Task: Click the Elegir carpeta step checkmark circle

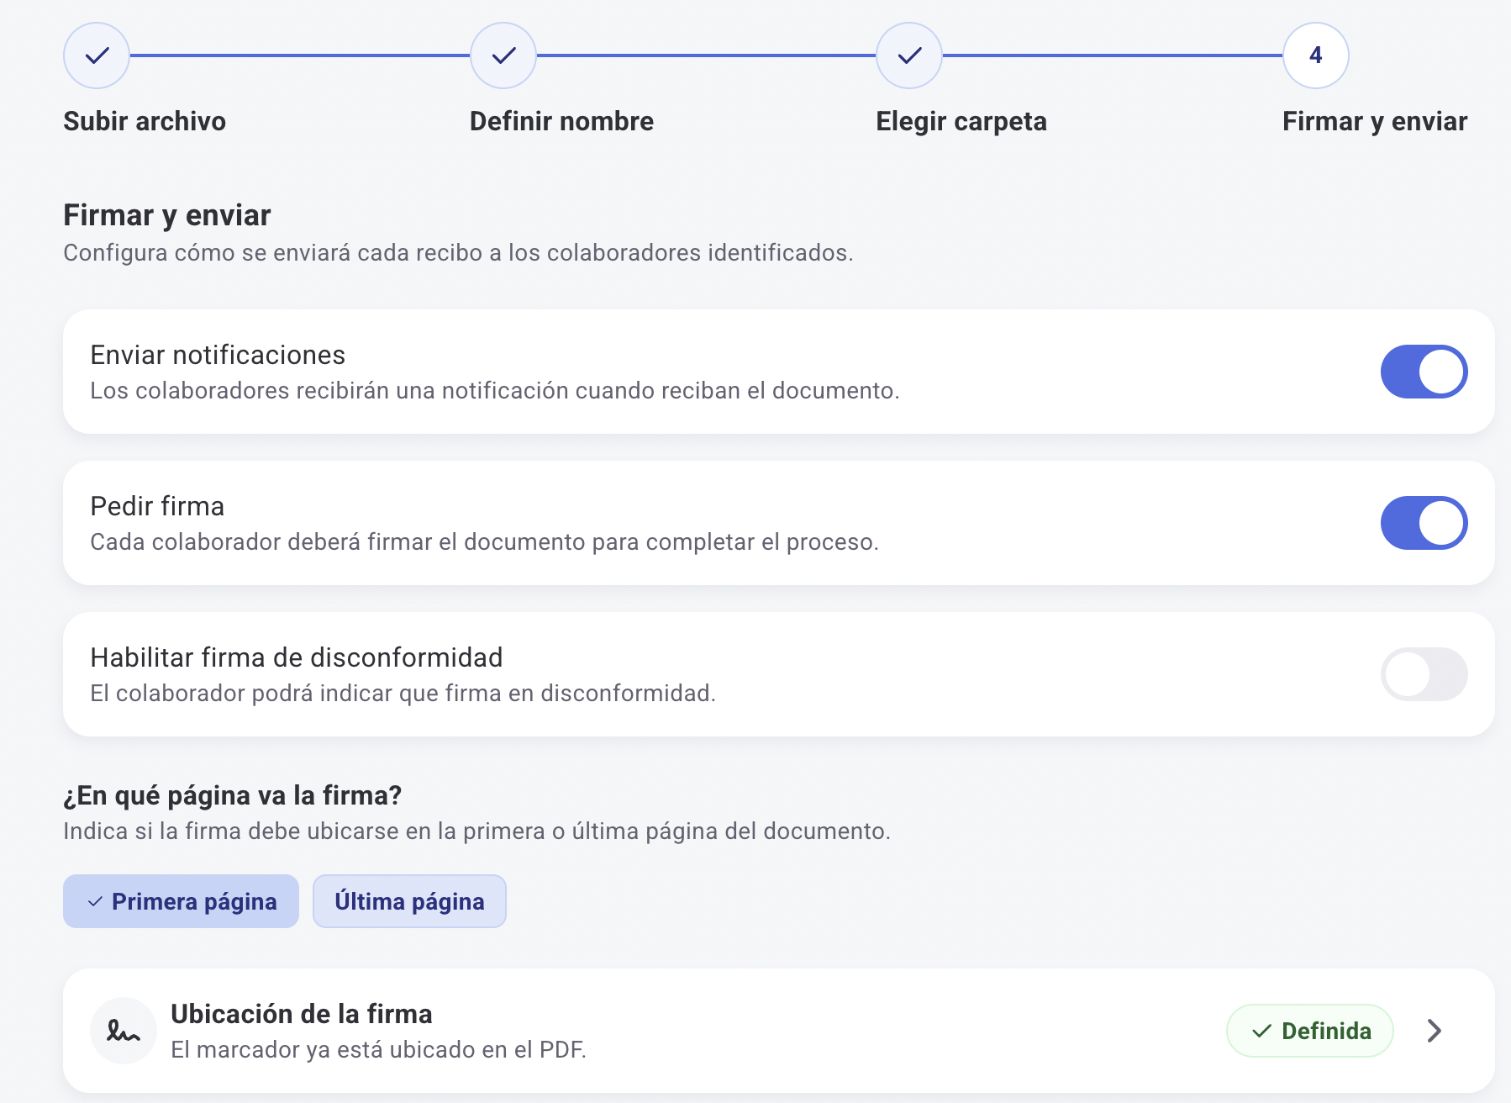Action: coord(909,55)
